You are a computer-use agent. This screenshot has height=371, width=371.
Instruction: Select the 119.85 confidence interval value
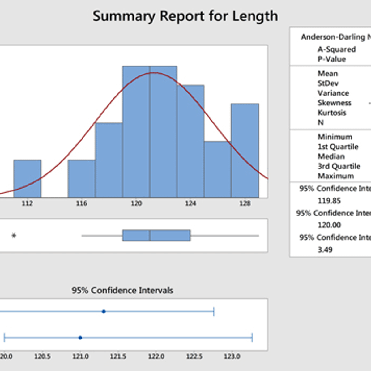[x=329, y=201]
